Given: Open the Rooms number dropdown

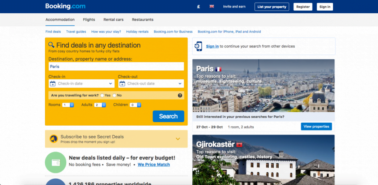Looking at the screenshot, I should pos(68,105).
